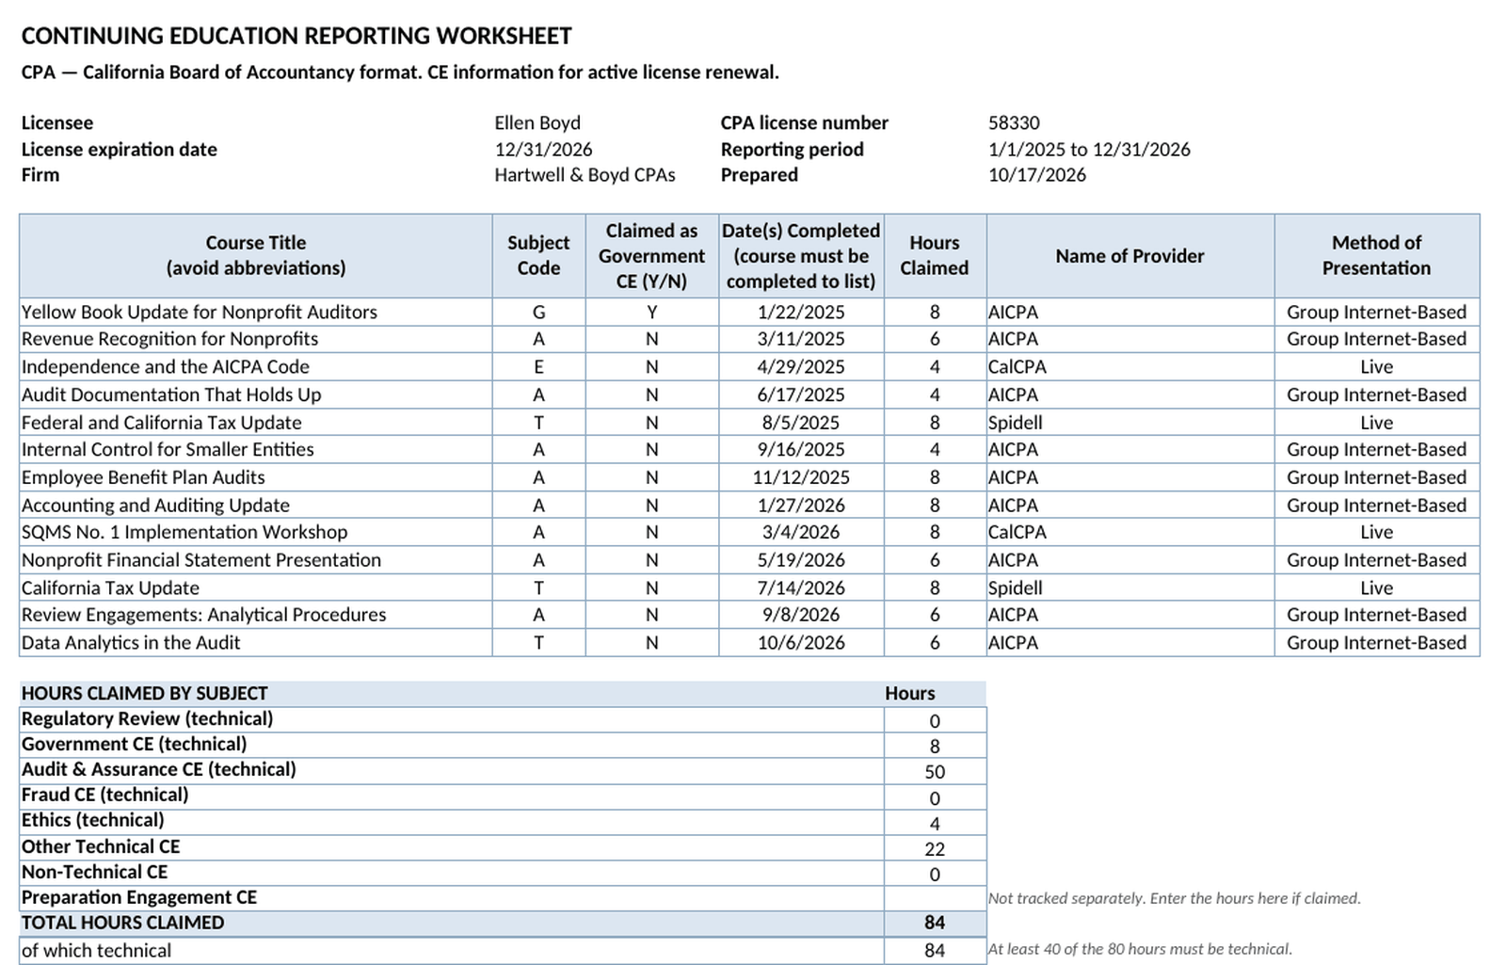Screen dimensions: 1506x965
Task: Click the empty Preparation Engagement CE hours cell
Action: click(x=935, y=898)
